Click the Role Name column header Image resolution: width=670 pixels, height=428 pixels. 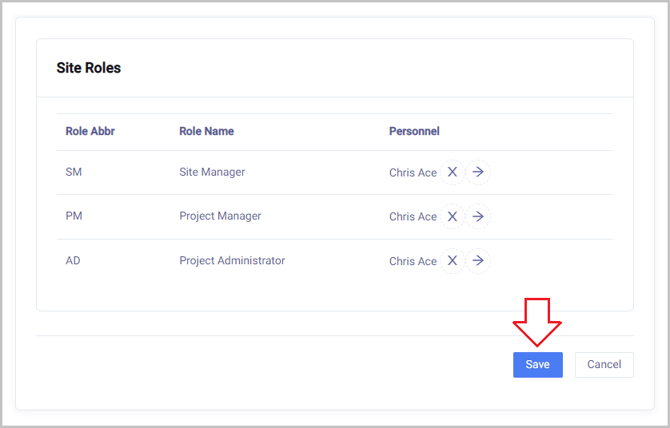coord(206,131)
